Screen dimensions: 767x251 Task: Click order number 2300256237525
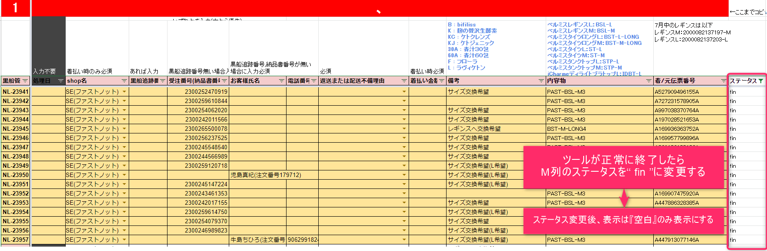(x=206, y=138)
